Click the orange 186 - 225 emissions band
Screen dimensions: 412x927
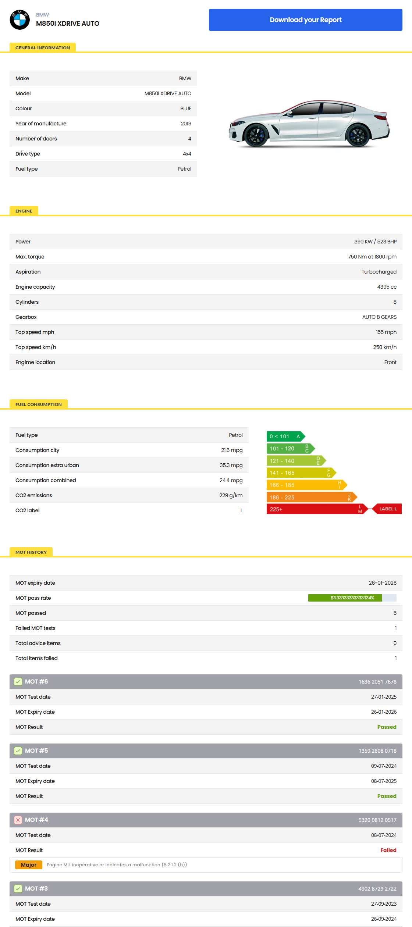pos(311,497)
